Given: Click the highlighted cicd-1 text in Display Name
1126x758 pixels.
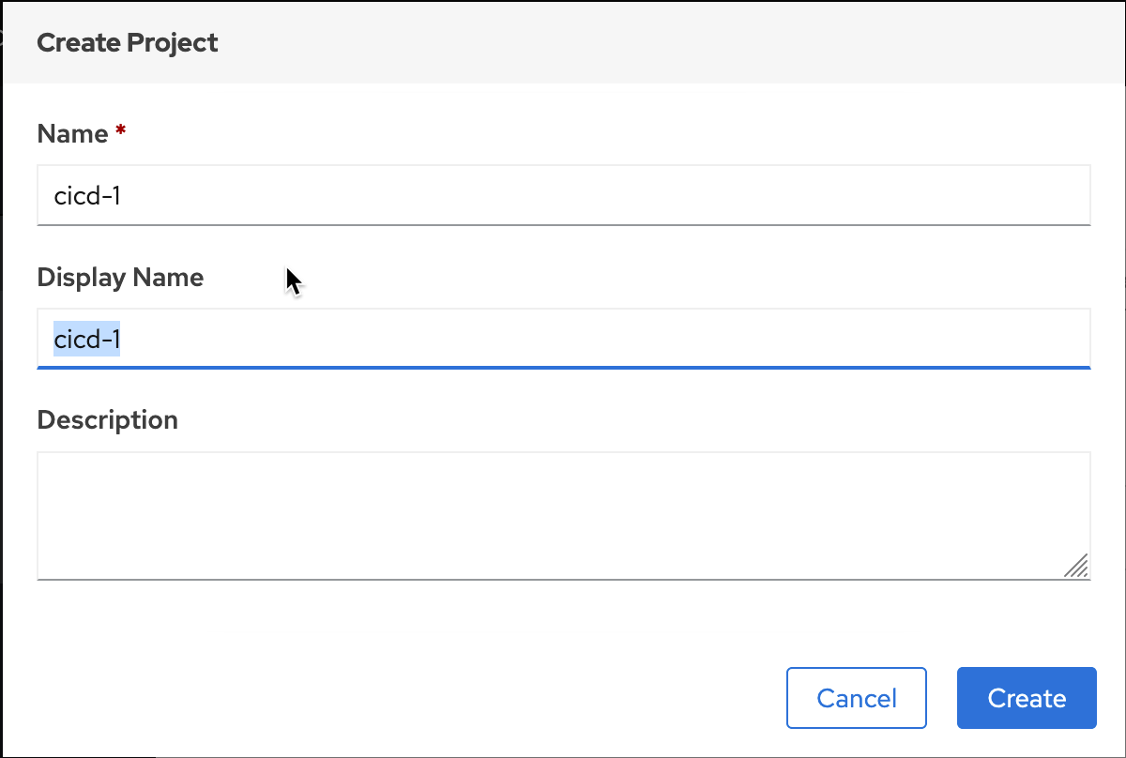Looking at the screenshot, I should coord(86,339).
